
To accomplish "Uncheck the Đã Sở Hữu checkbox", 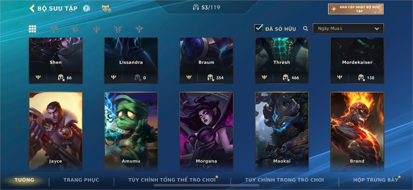I will (x=258, y=28).
